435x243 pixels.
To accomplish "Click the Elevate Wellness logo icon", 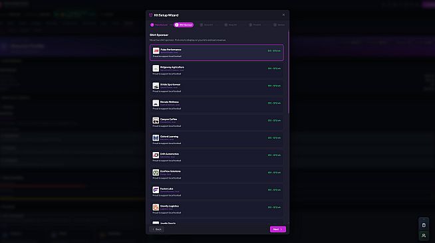I will [x=156, y=103].
